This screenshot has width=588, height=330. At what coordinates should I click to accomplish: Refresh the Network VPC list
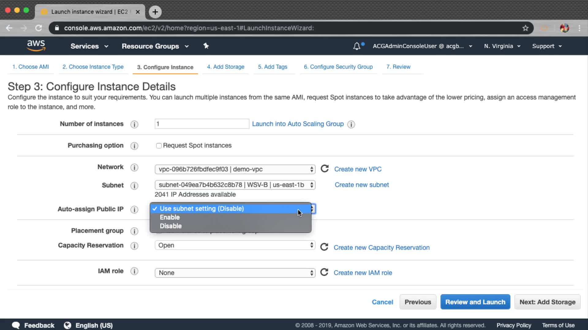click(324, 169)
